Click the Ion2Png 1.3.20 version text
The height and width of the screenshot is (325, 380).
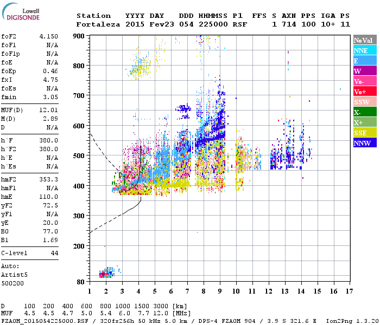(x=352, y=321)
